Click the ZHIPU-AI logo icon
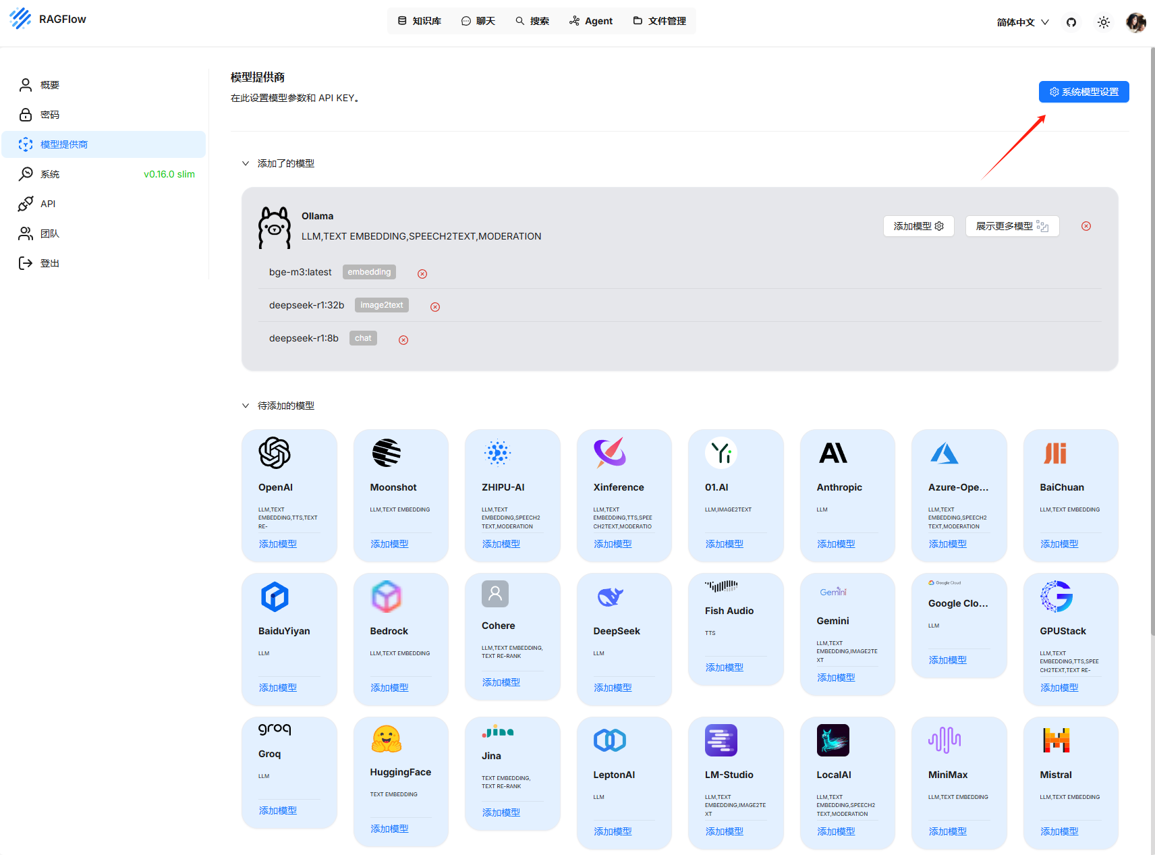The width and height of the screenshot is (1155, 855). (x=498, y=453)
